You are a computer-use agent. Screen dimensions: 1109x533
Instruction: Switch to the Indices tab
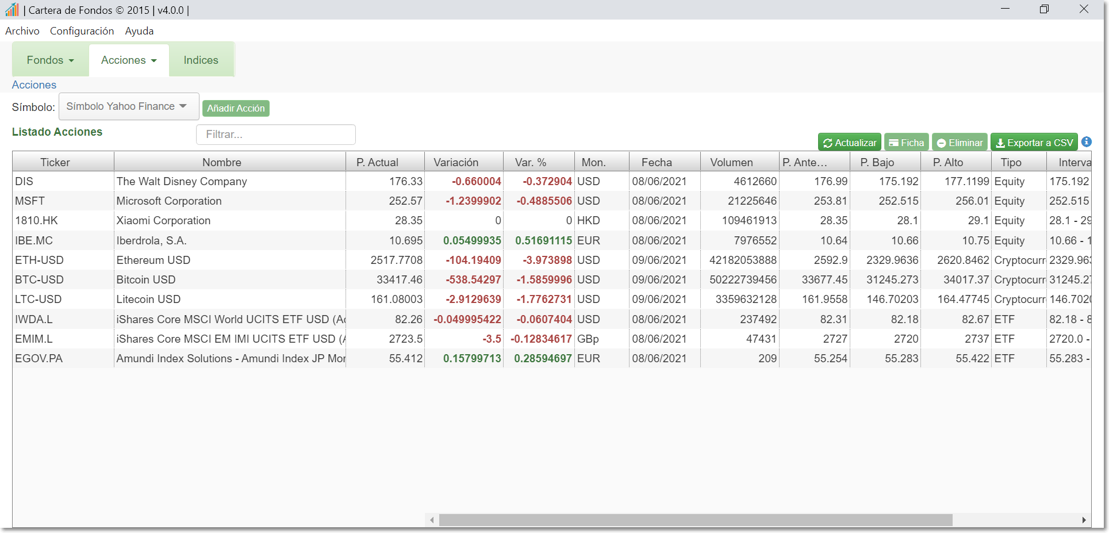pos(201,60)
